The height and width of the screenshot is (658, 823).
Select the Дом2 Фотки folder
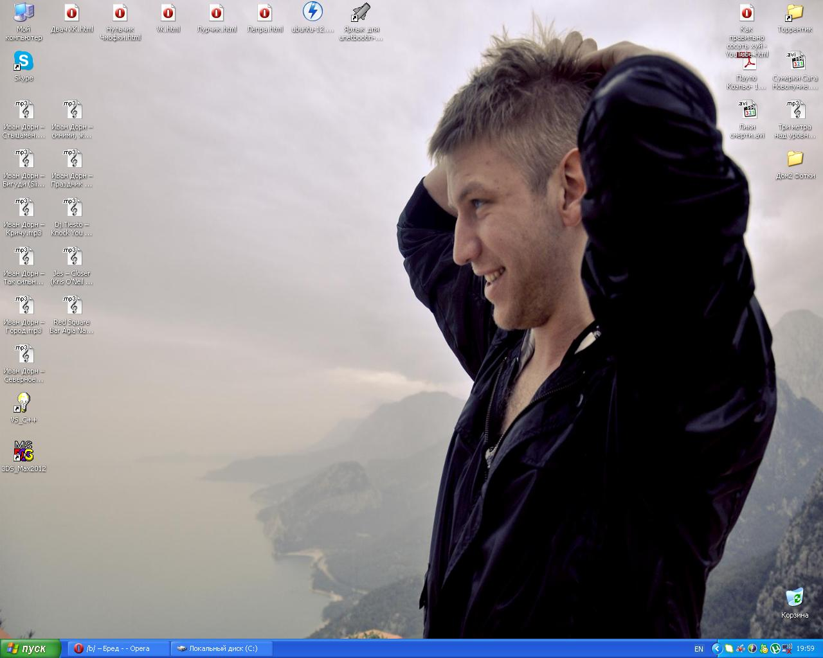[x=795, y=159]
